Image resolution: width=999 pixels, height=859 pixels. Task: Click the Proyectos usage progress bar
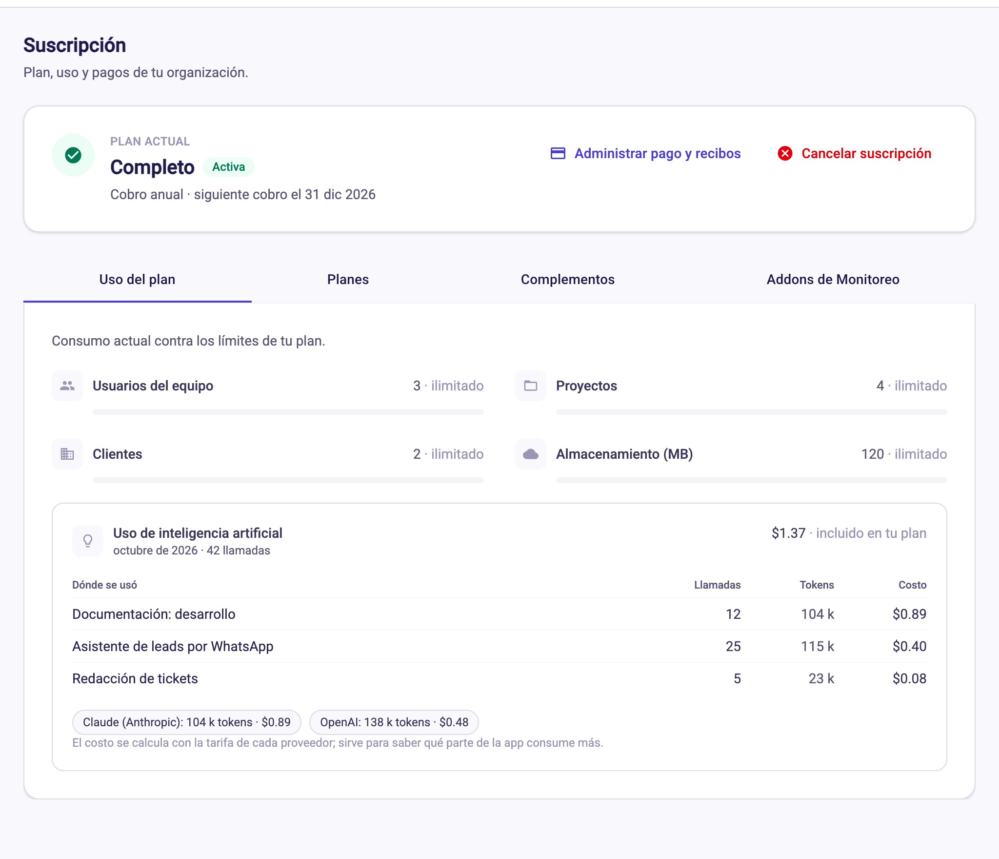752,412
